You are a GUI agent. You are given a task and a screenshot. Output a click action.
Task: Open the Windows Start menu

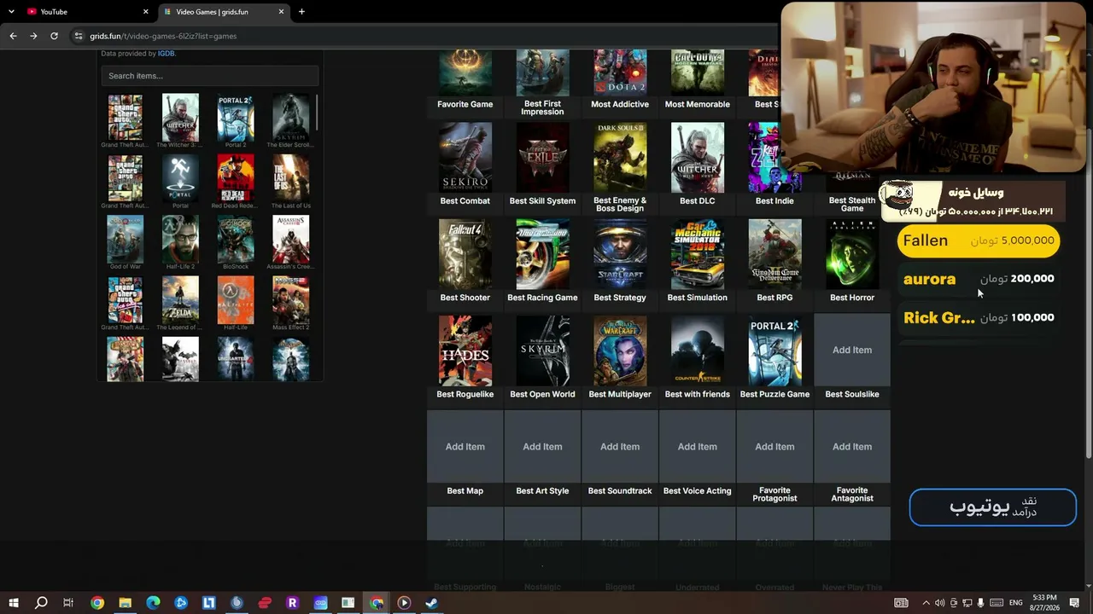[14, 603]
